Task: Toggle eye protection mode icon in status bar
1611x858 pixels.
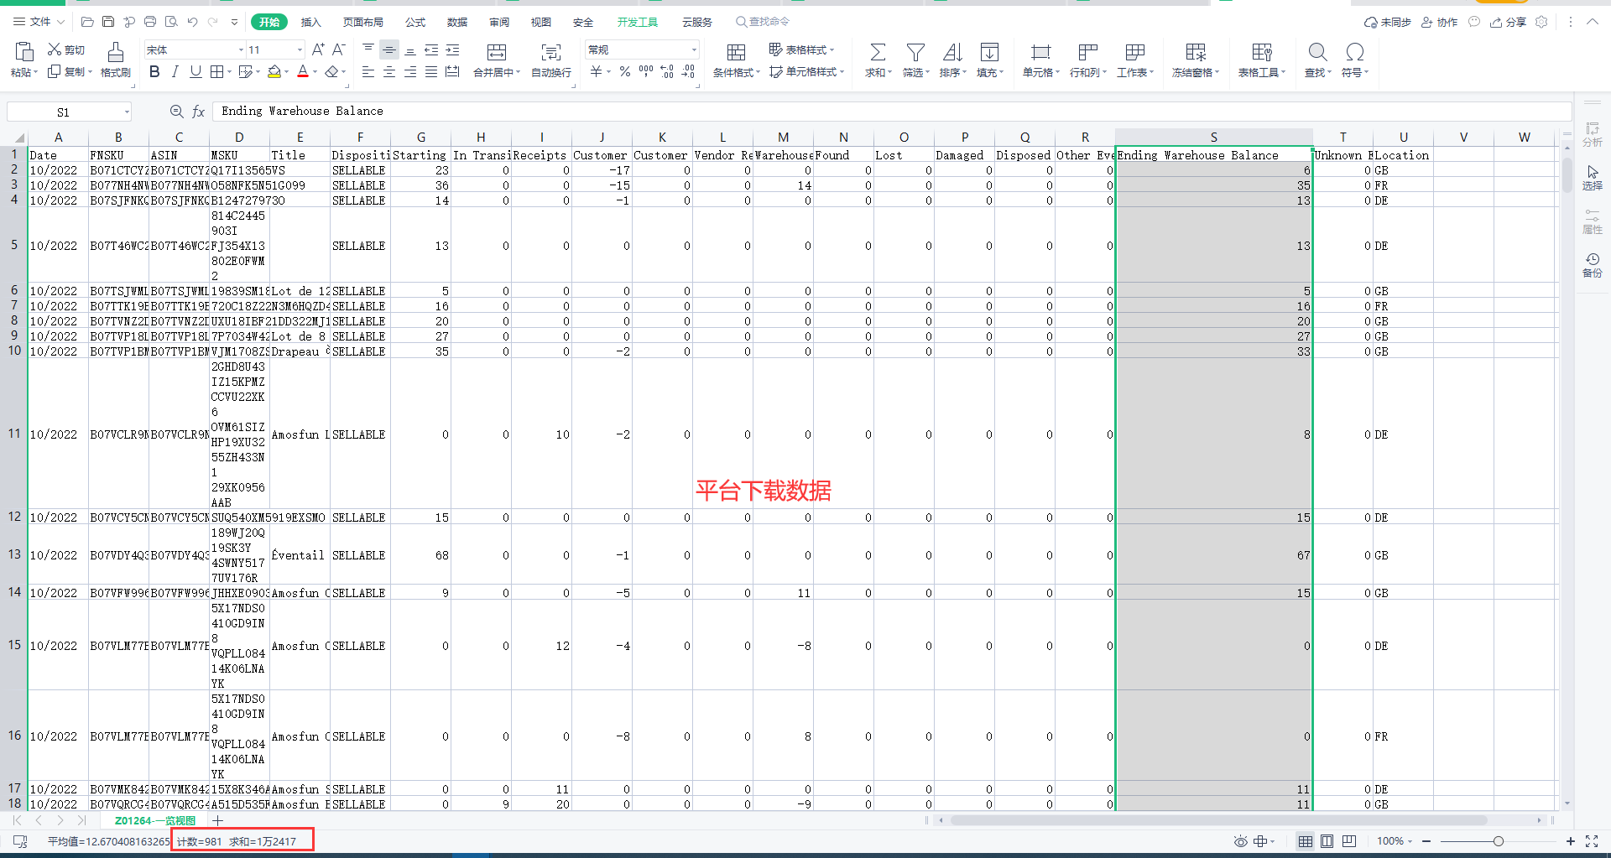Action: [1240, 841]
